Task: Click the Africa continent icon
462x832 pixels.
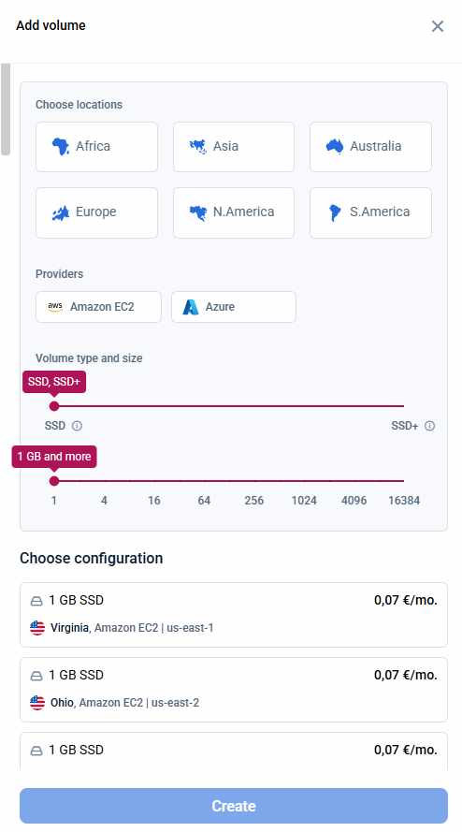Action: (61, 146)
